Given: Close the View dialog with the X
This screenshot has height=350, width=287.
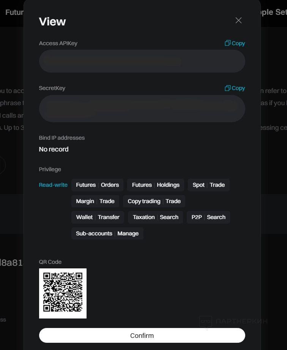Looking at the screenshot, I should click(x=238, y=20).
